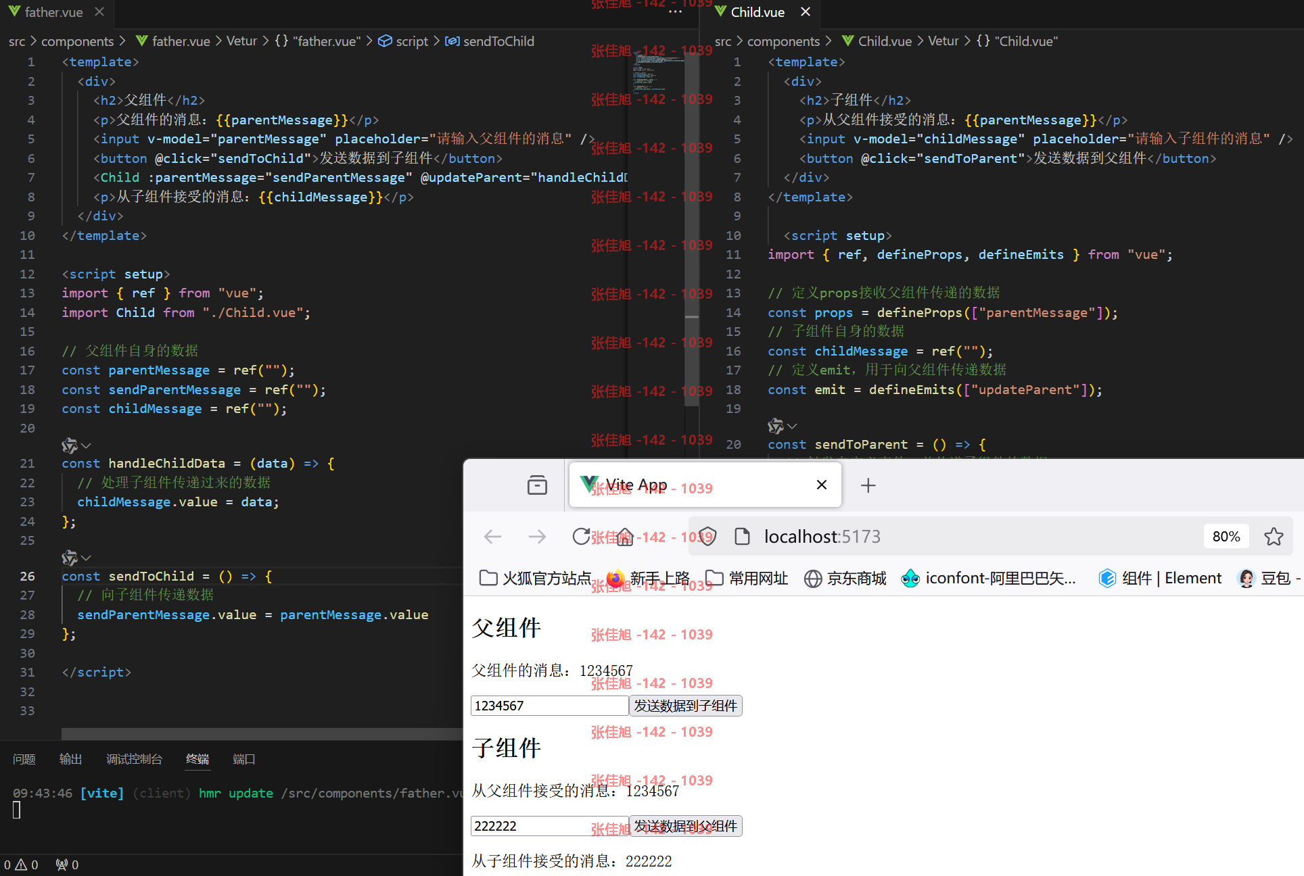The height and width of the screenshot is (876, 1304).
Task: Open the 端口 panel tab
Action: [x=243, y=759]
